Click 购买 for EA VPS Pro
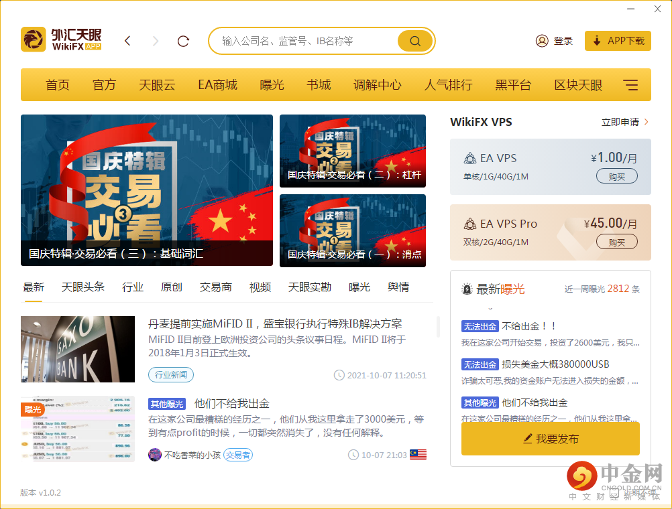The image size is (672, 509). click(616, 243)
